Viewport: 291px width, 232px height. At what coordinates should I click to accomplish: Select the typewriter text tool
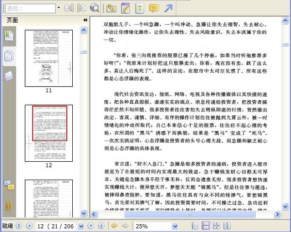tap(140, 8)
